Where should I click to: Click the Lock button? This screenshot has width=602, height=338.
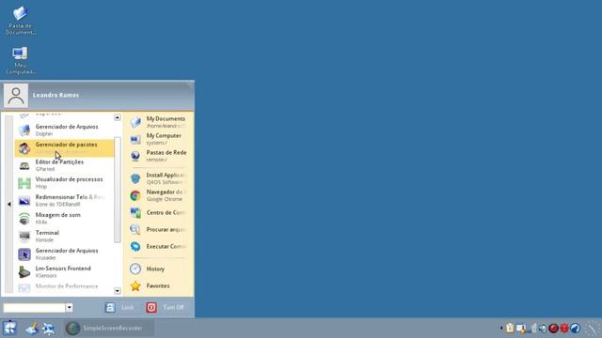[119, 307]
